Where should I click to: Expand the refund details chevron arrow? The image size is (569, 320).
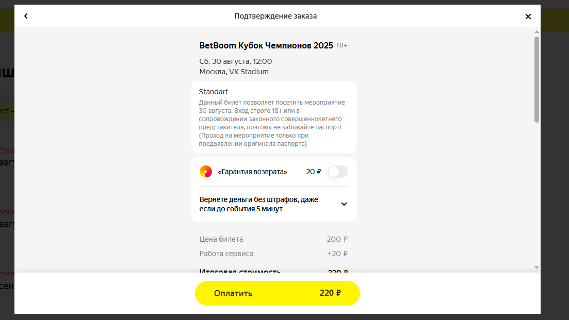[x=344, y=204]
